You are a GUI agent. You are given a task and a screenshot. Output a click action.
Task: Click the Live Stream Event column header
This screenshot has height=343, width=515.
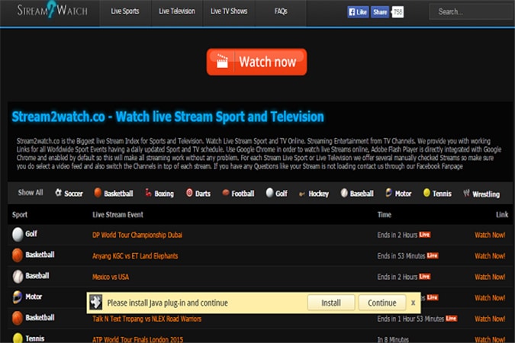tap(118, 215)
